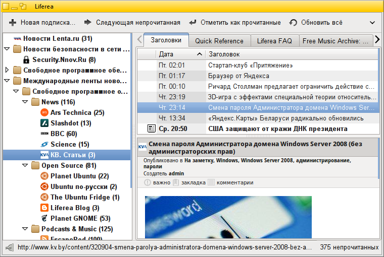Collapse Международные ленты ново... folder
Screen dimensions: 384x257
point(7,81)
